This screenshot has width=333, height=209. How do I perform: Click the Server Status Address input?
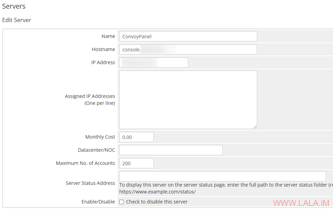point(222,176)
